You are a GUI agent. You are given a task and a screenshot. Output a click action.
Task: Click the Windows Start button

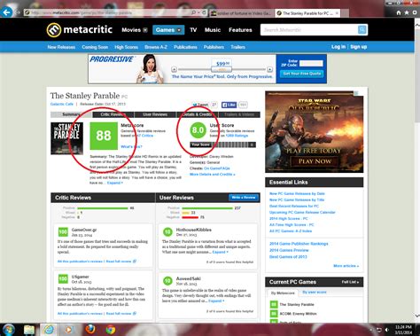point(8,329)
